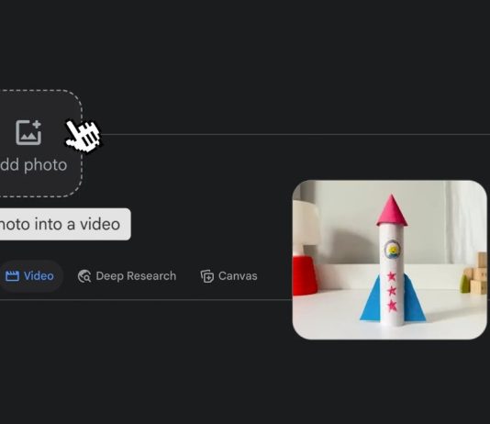Click the wooden blocks in the photo
The image size is (490, 424).
pos(477,273)
